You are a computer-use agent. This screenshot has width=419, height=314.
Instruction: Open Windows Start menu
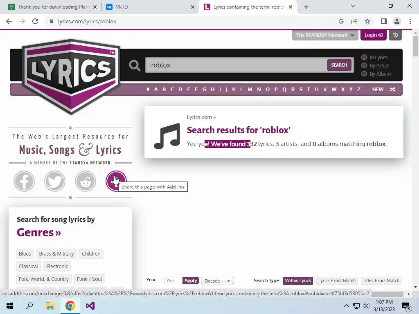10,306
